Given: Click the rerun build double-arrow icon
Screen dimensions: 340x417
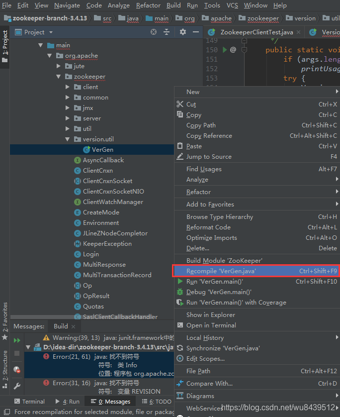Looking at the screenshot, I should tap(17, 340).
